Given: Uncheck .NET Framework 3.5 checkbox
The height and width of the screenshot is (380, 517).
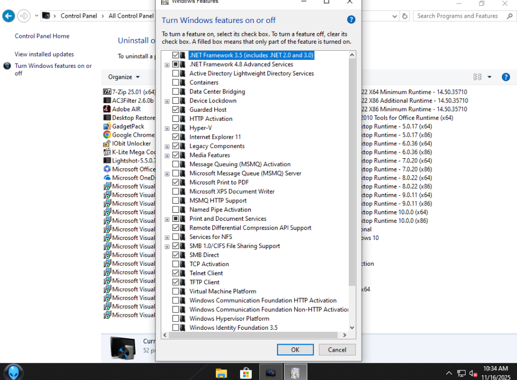Looking at the screenshot, I should (x=175, y=55).
